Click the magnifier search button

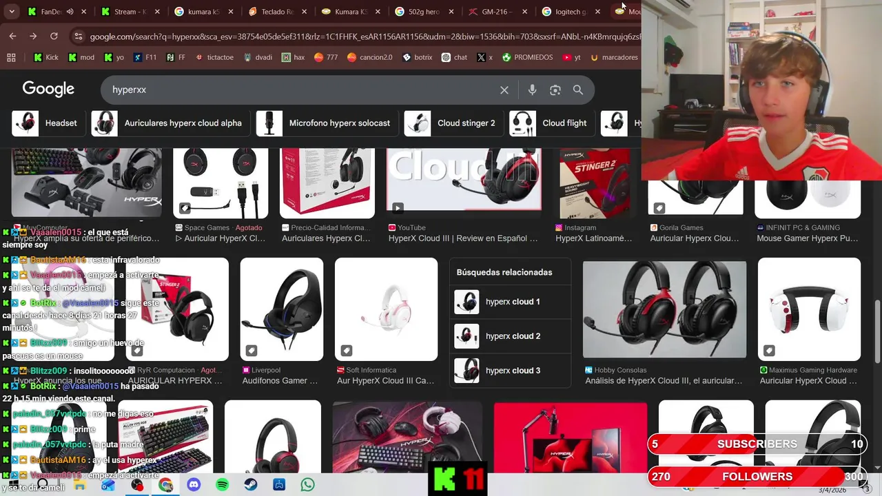click(578, 90)
